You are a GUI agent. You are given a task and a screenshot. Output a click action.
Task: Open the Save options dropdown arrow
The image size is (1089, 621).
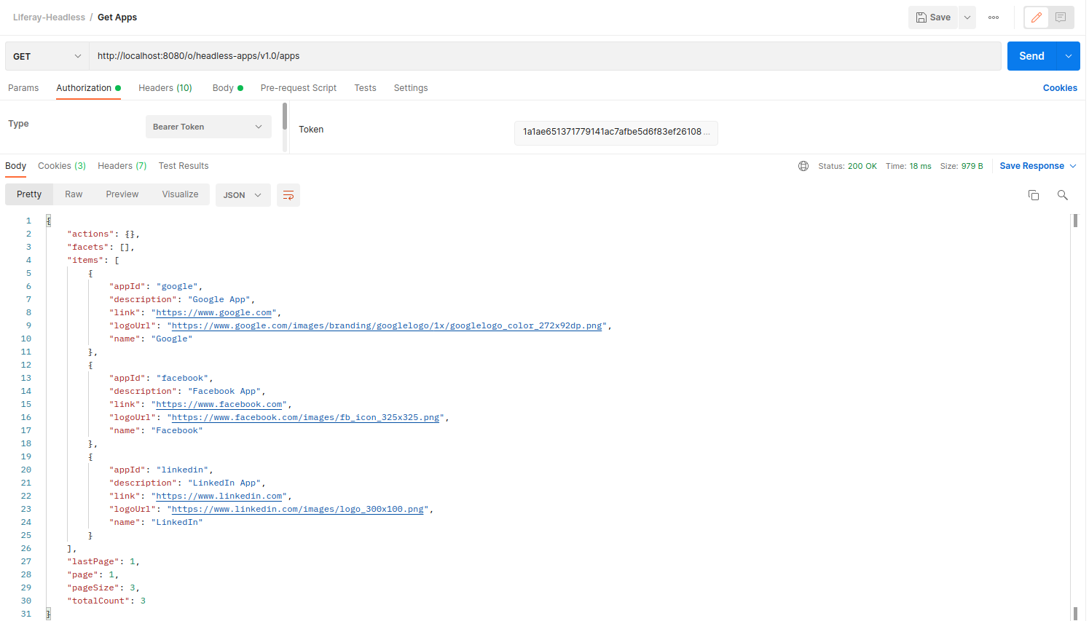967,17
